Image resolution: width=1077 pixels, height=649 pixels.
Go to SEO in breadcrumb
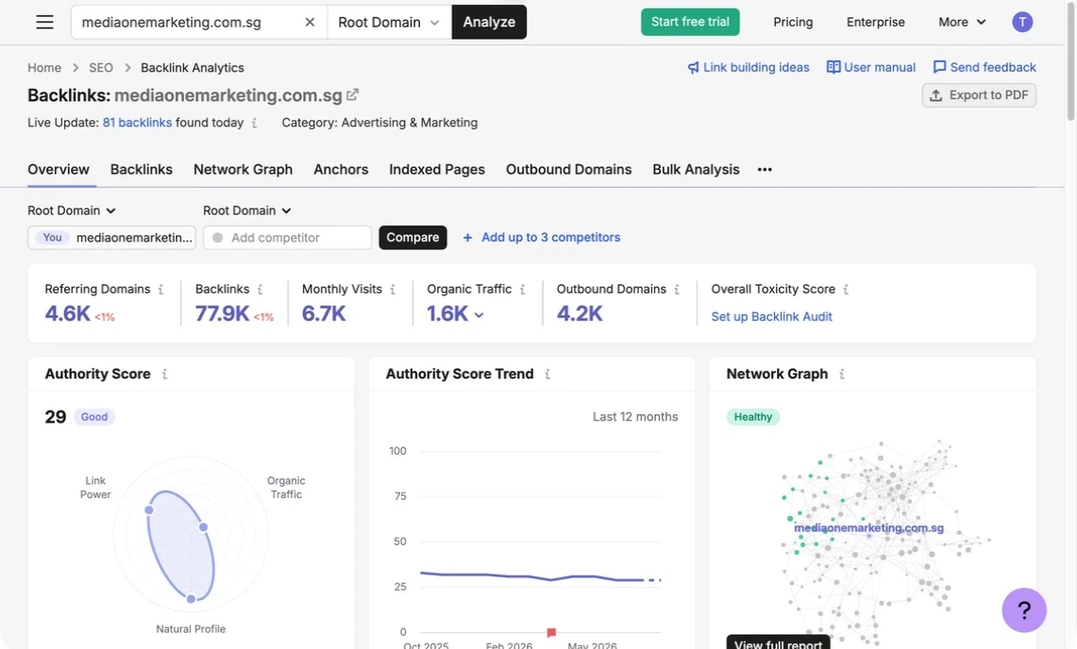[101, 68]
